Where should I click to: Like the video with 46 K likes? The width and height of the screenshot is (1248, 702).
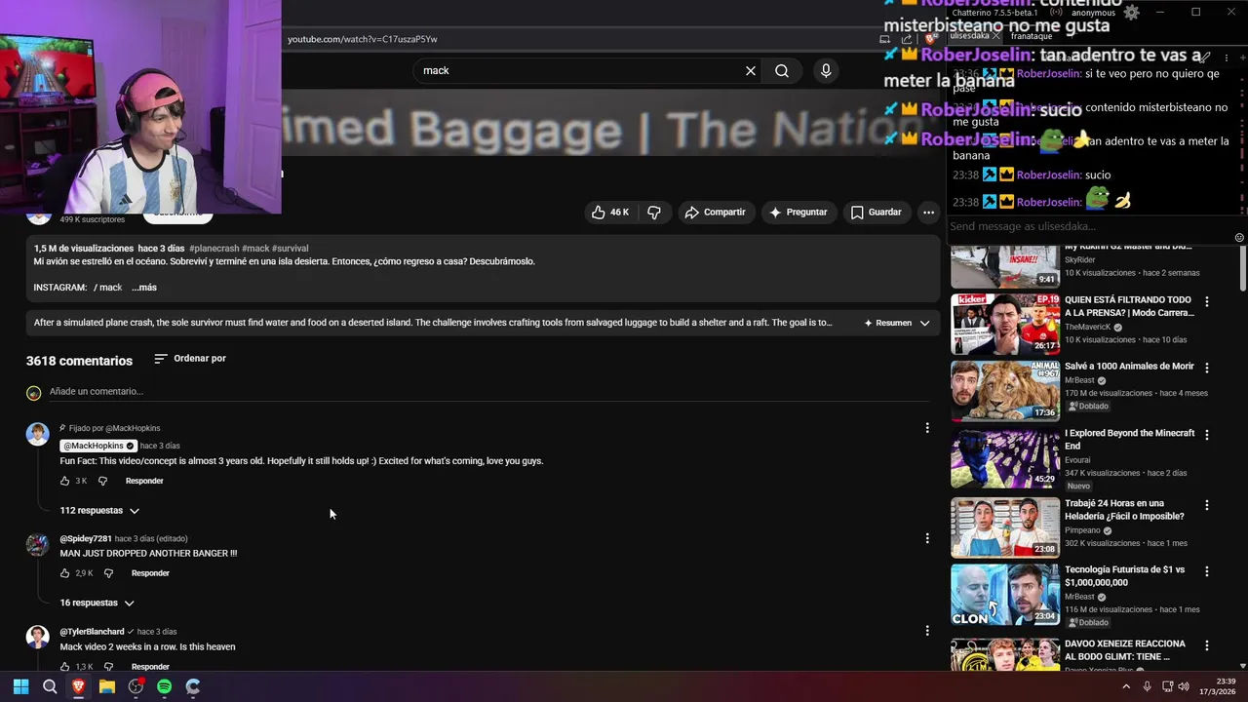click(610, 213)
